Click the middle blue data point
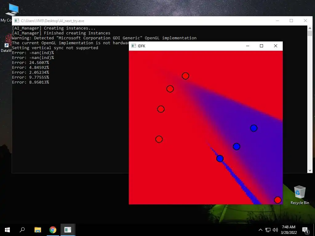 coord(237,147)
